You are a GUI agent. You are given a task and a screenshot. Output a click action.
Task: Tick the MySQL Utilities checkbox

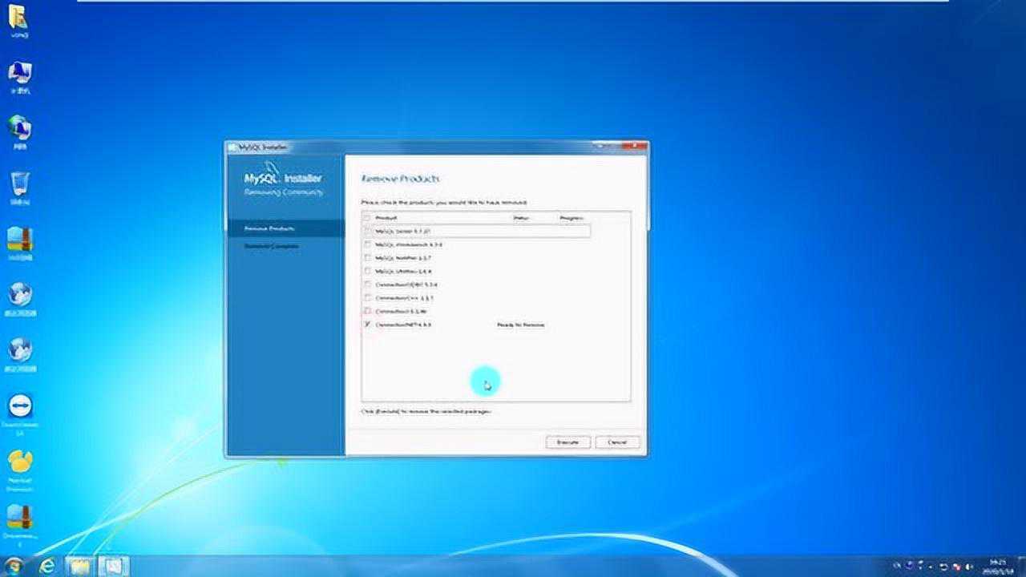tap(367, 271)
